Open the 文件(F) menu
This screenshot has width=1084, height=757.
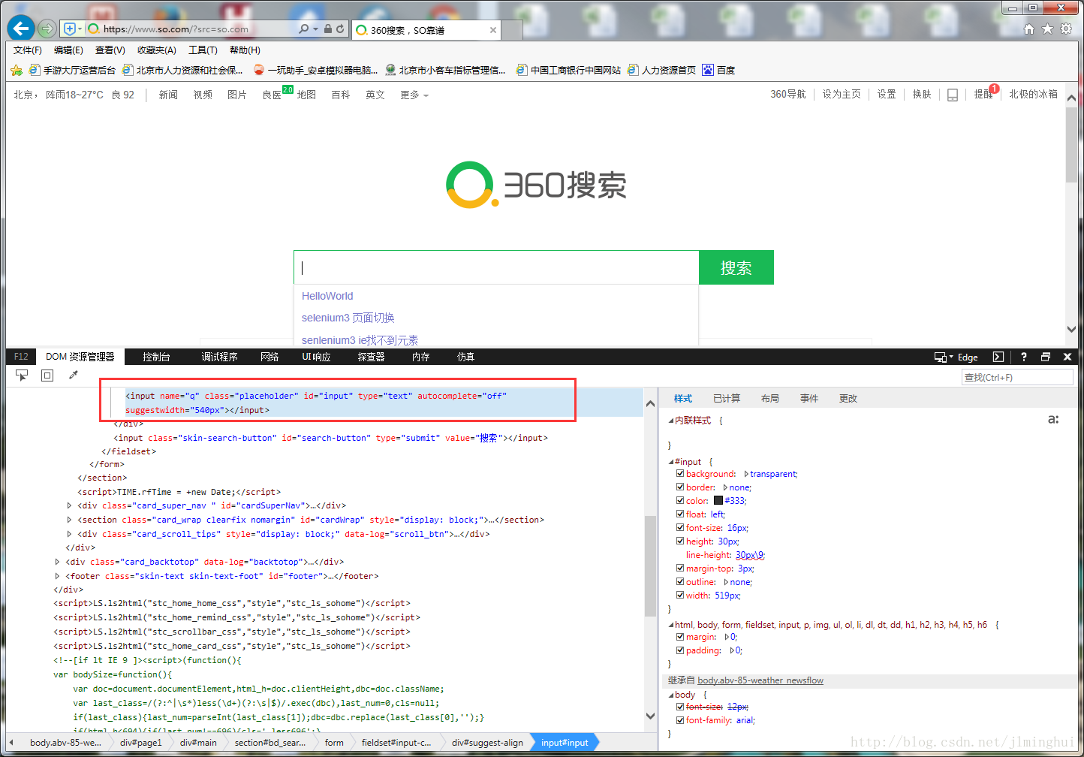click(x=28, y=50)
